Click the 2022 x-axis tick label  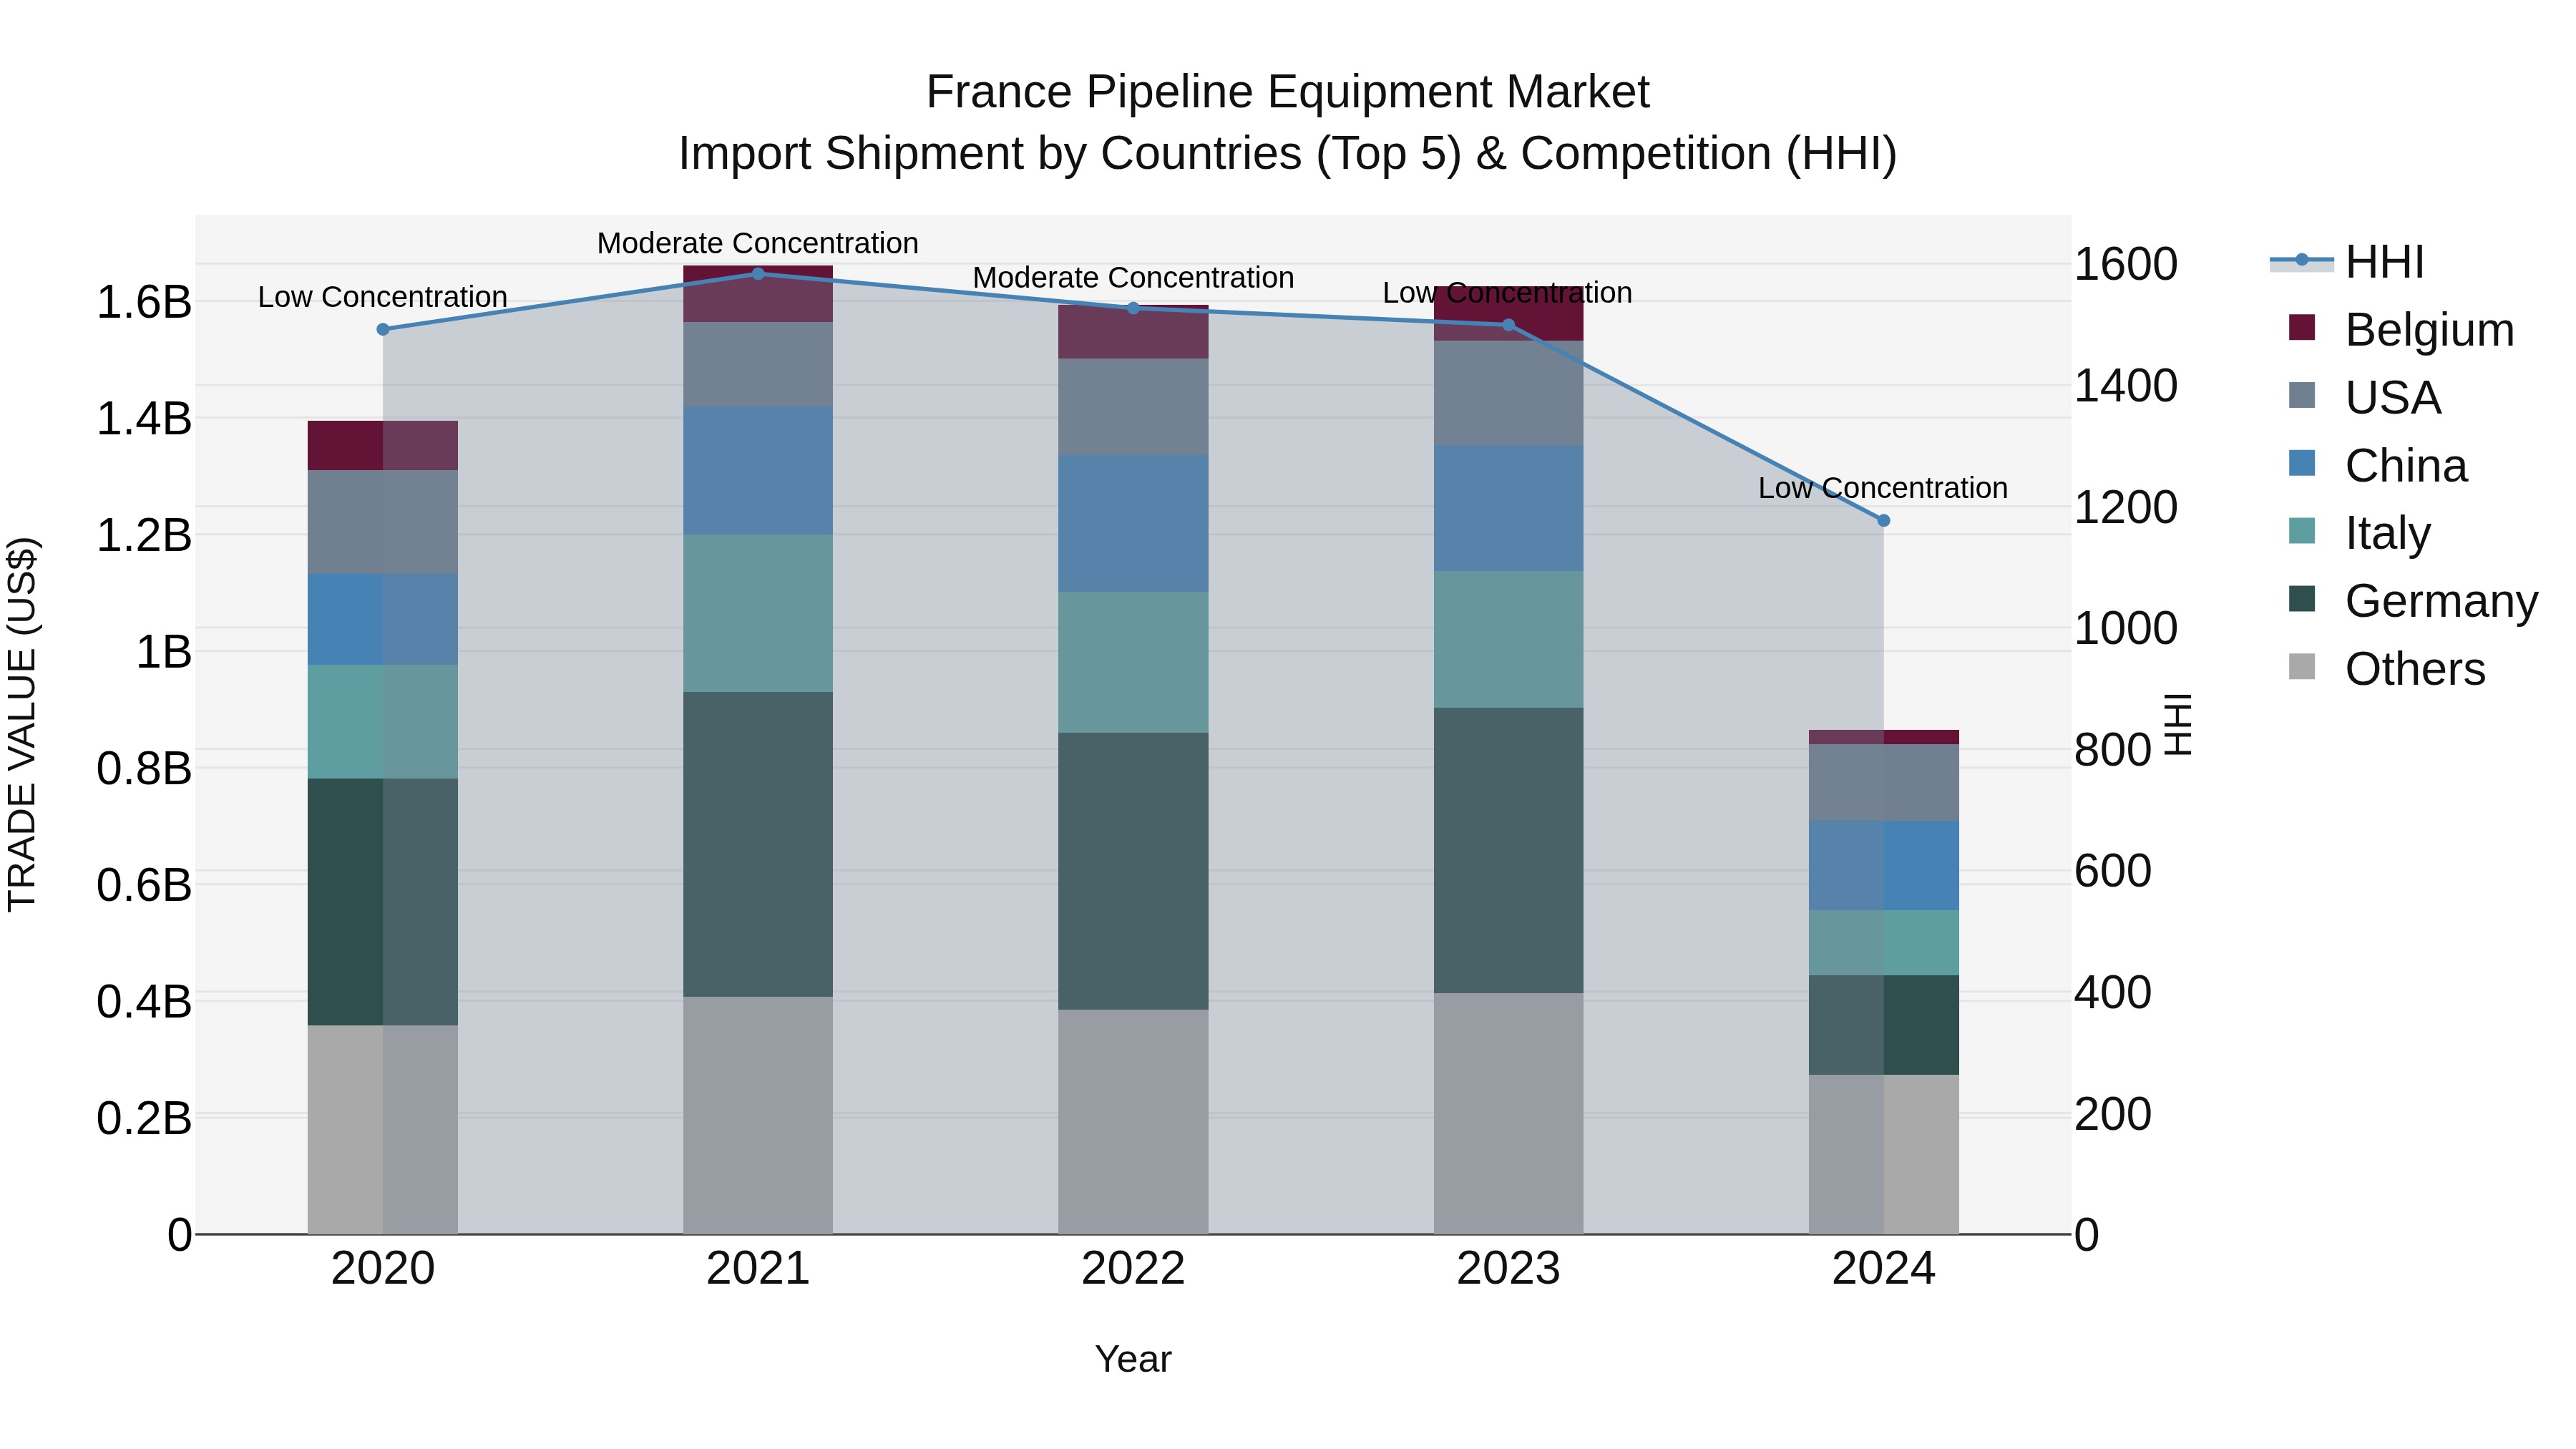tap(1133, 1269)
